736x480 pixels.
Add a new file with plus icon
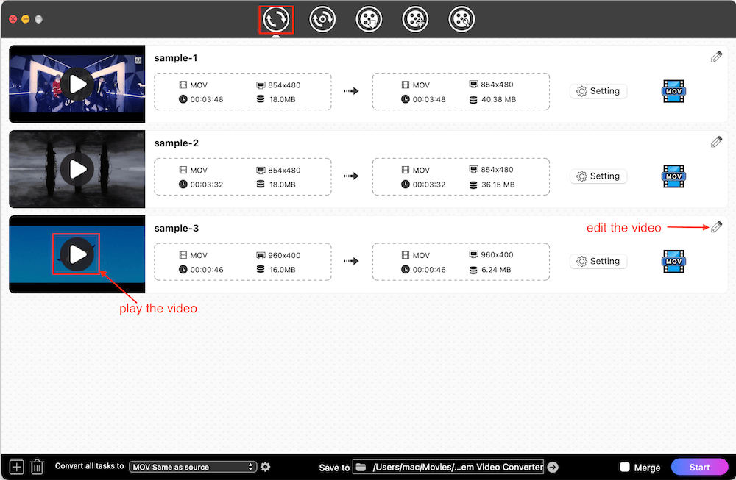point(16,467)
